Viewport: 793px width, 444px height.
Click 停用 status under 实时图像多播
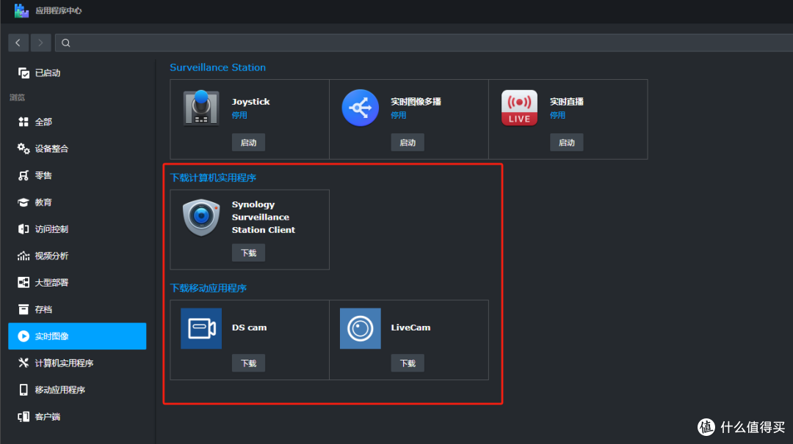coord(399,115)
